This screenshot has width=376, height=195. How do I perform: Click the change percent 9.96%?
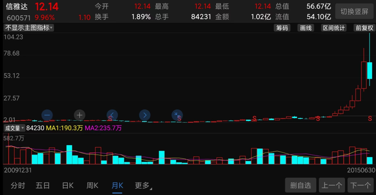click(x=45, y=17)
